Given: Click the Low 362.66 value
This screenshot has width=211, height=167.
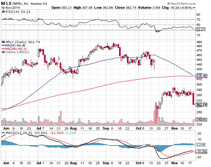Looking at the screenshot, I should (103, 8).
